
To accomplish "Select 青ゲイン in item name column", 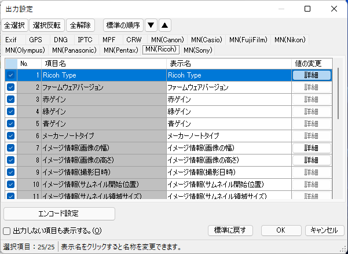I will (104, 124).
